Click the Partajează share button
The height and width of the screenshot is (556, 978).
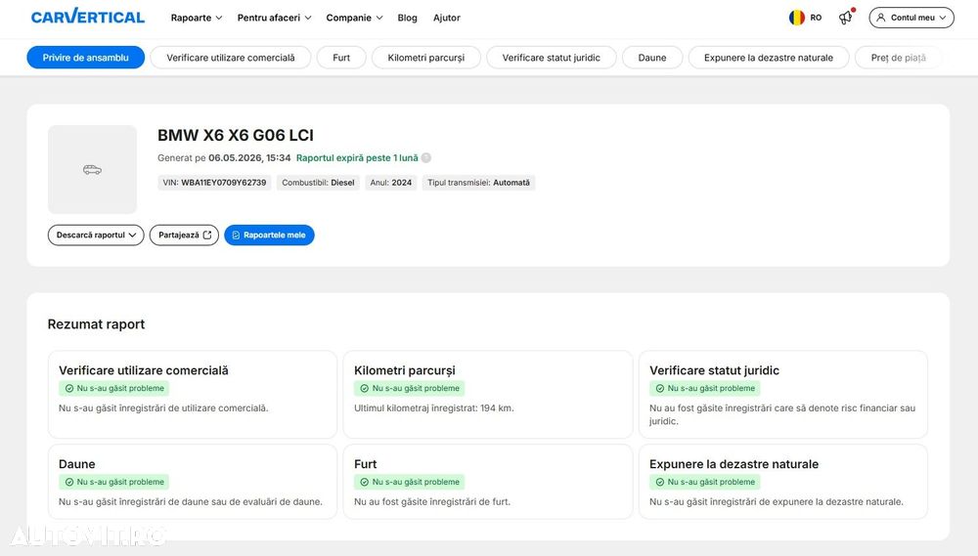184,235
